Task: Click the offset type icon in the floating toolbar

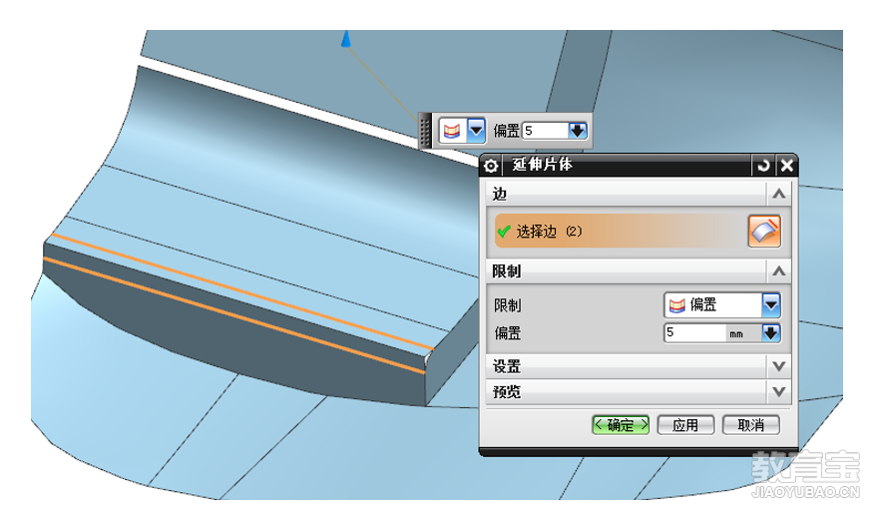Action: (x=452, y=131)
